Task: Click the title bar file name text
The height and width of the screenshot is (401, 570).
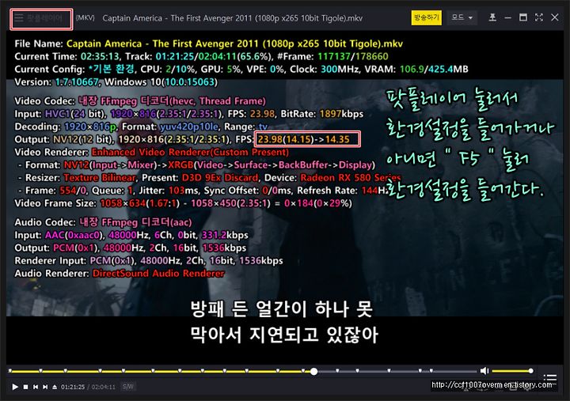Action: pyautogui.click(x=233, y=18)
